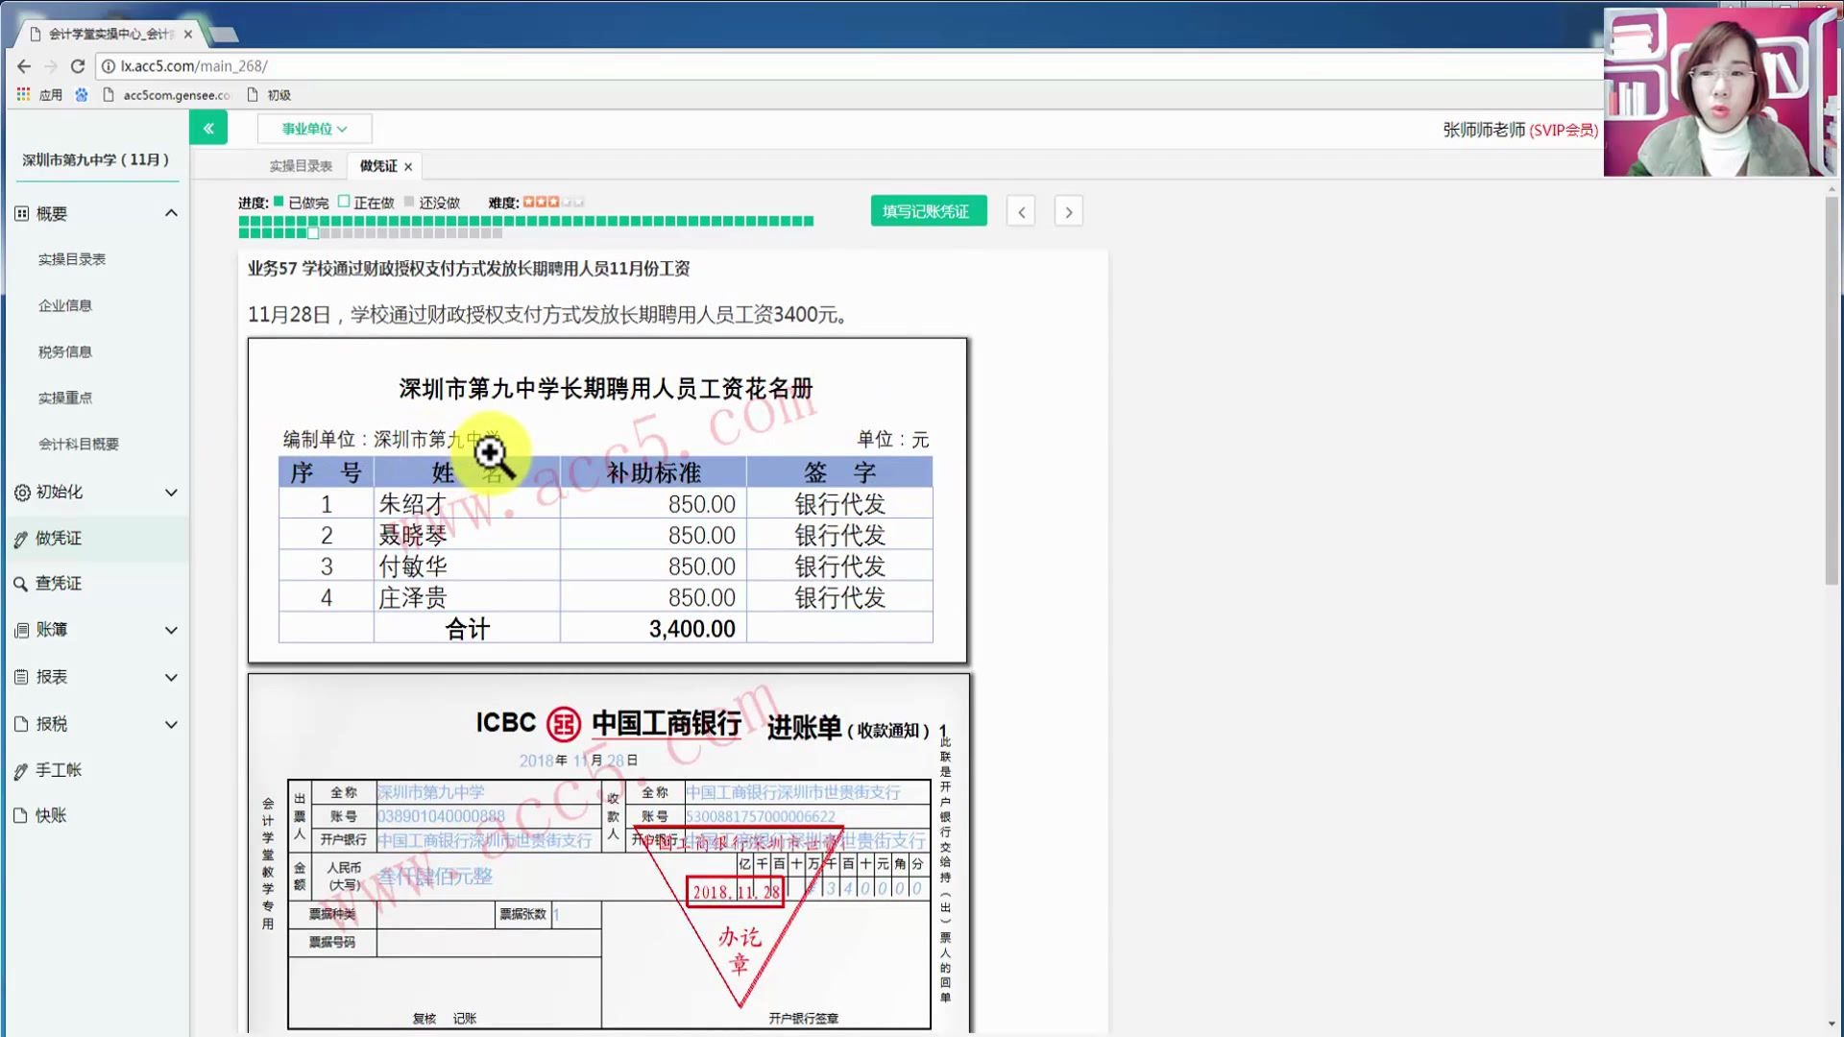Open 手工帐 in the sidebar
Viewport: 1844px width, 1037px height.
[58, 770]
